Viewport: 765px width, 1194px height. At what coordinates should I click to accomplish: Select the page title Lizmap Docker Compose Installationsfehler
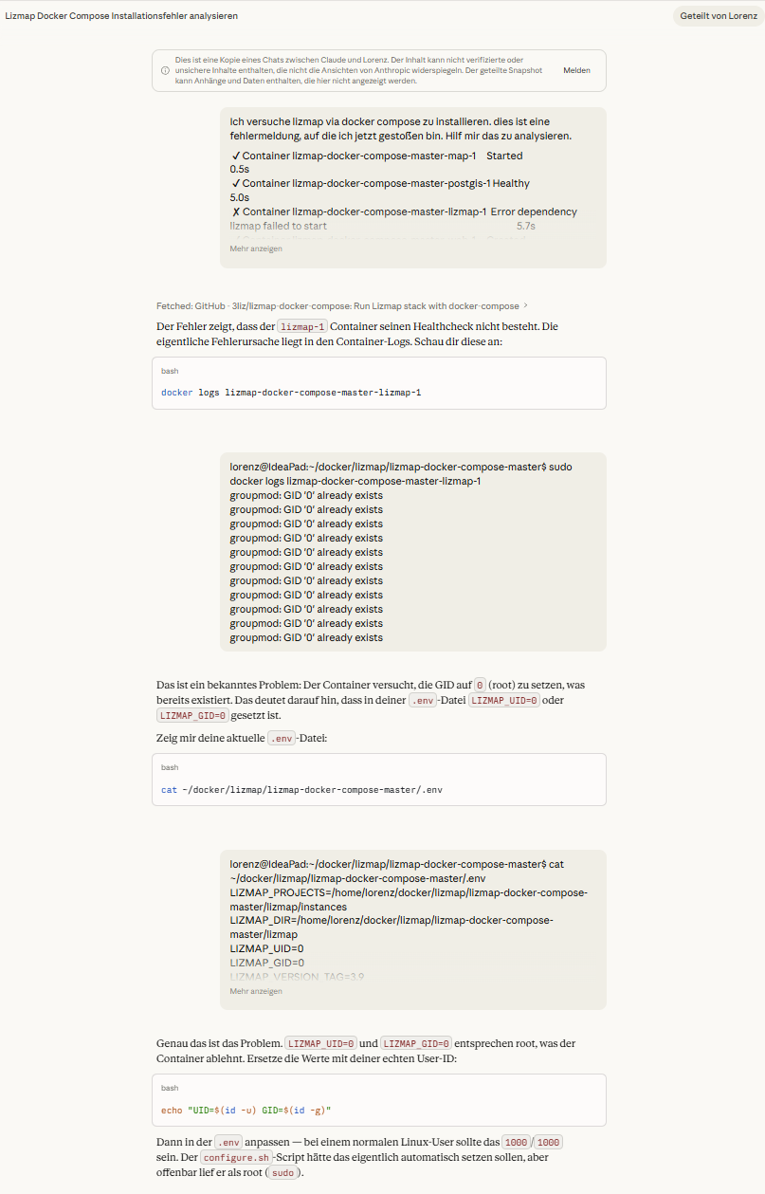[121, 16]
